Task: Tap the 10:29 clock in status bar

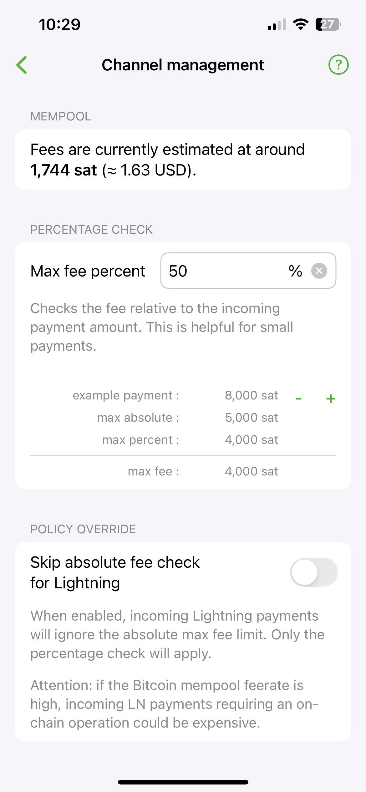Action: tap(60, 24)
